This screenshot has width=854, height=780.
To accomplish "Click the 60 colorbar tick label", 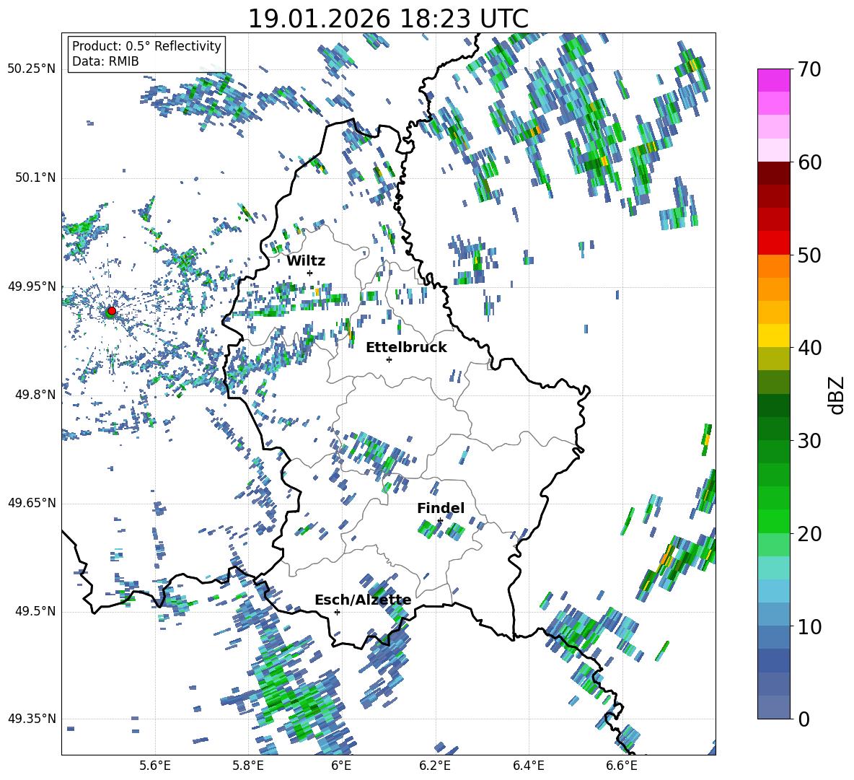I will coord(809,162).
